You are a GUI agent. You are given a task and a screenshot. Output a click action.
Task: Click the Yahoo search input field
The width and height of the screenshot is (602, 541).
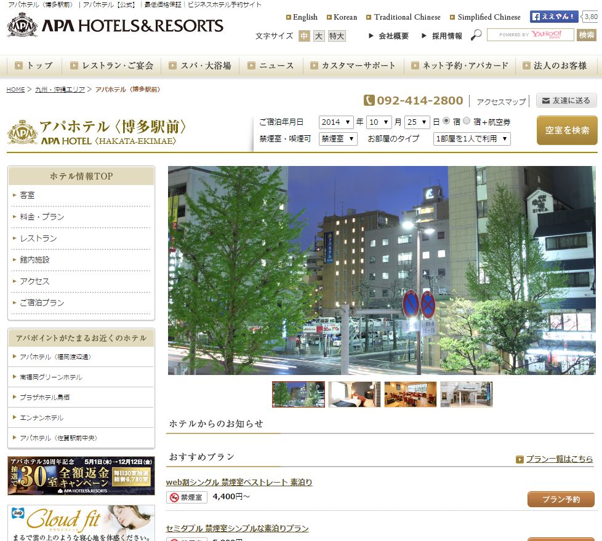(530, 35)
